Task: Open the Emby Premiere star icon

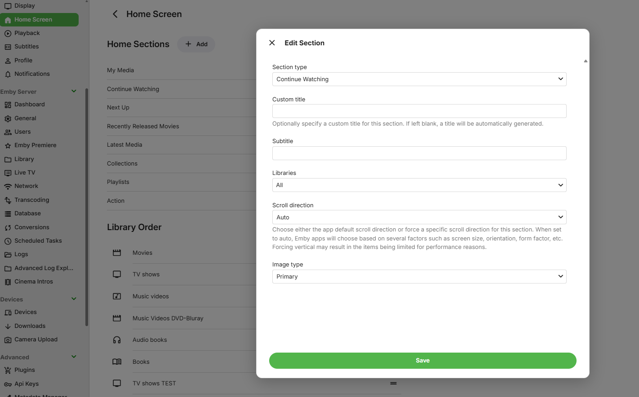Action: [8, 146]
